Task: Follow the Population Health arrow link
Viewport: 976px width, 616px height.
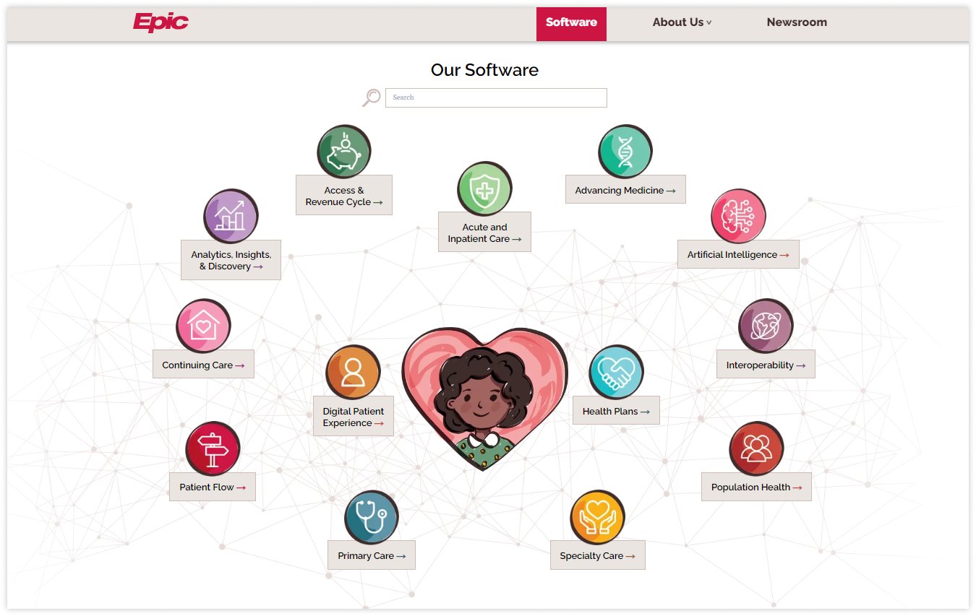Action: 756,487
